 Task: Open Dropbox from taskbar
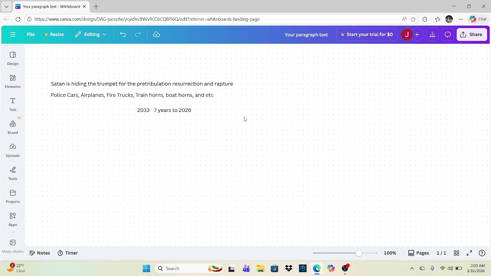(288, 269)
